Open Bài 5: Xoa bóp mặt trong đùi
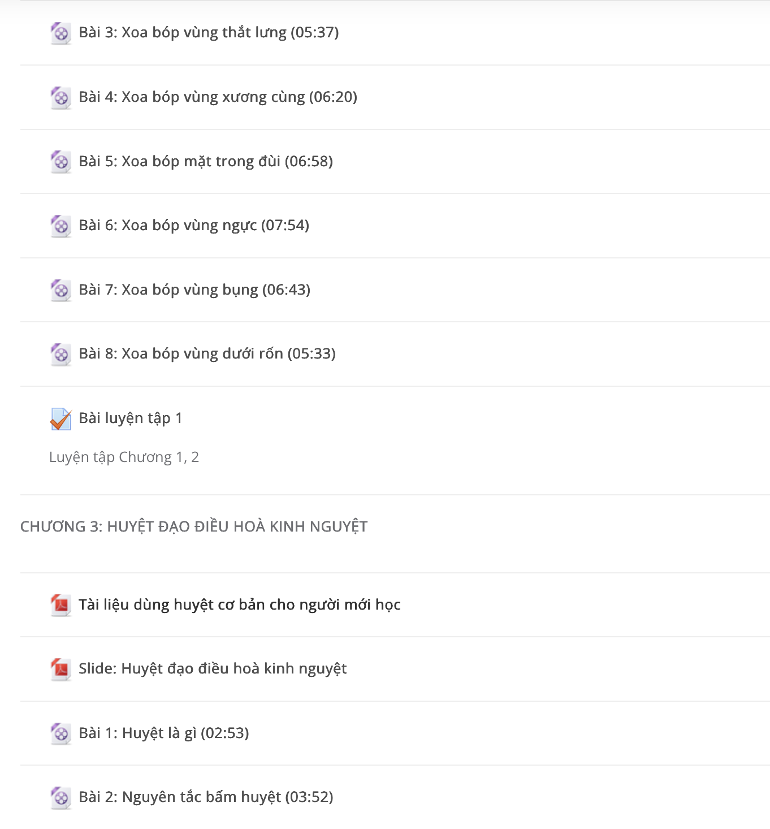Viewport: 770px width, 829px height. pos(206,161)
